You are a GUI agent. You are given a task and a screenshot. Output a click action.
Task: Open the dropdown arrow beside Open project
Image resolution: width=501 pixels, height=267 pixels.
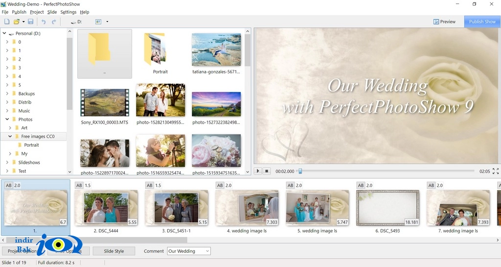click(x=23, y=22)
